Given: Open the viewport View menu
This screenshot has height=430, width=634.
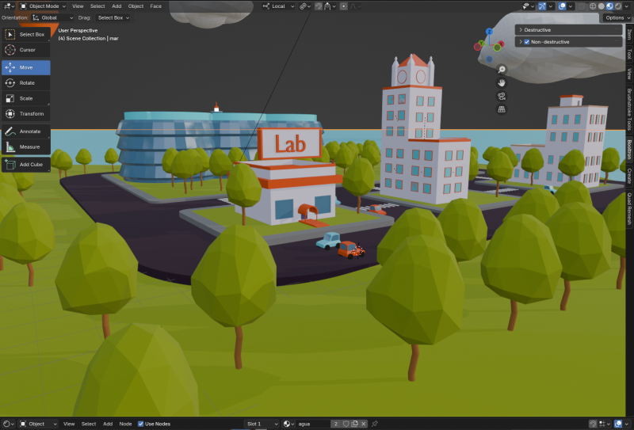Looking at the screenshot, I should (x=78, y=6).
